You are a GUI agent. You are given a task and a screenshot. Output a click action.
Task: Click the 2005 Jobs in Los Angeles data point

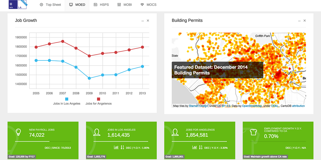point(36,60)
